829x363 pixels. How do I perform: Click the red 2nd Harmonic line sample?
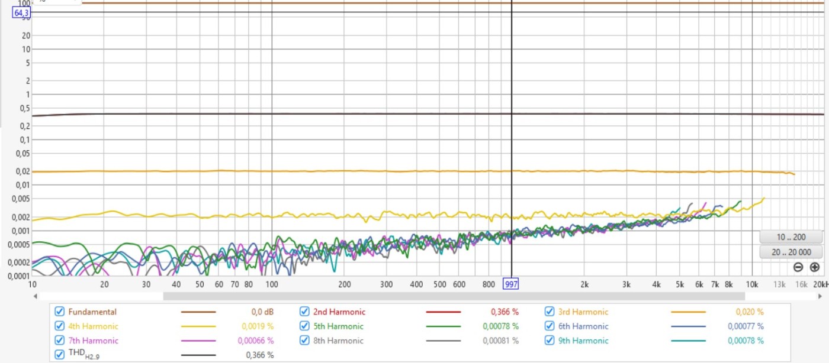443,312
